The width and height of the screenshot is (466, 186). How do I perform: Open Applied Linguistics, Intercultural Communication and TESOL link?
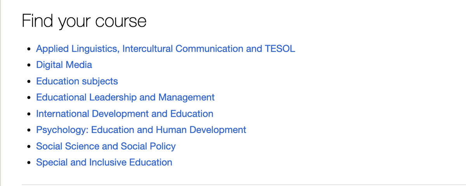165,49
